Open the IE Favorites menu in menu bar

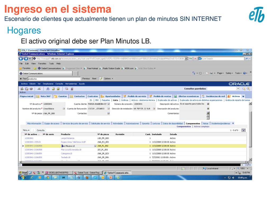pos(42,63)
